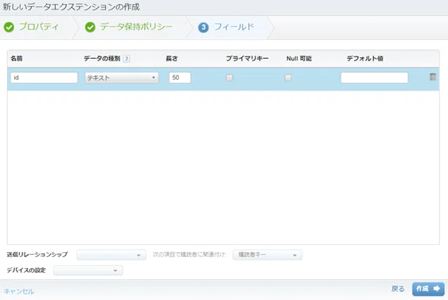Viewport: 448px width, 300px height.
Task: Edit the field name input containing id
Action: [x=44, y=78]
